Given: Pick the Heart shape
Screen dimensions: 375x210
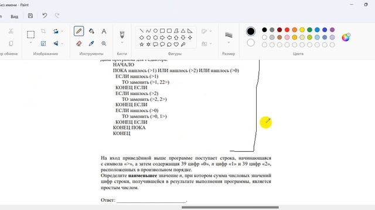Looking at the screenshot, I should 176,44.
